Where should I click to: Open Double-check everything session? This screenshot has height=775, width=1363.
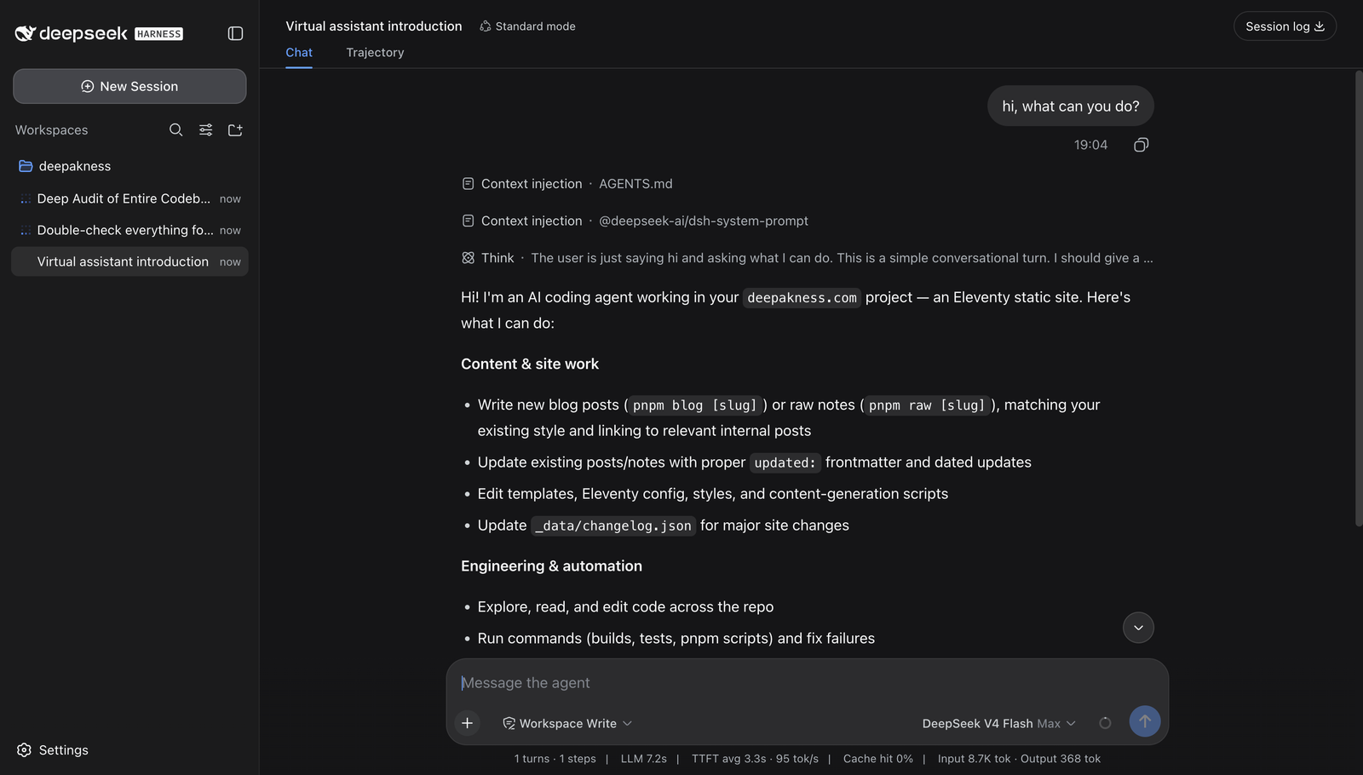[x=129, y=230]
